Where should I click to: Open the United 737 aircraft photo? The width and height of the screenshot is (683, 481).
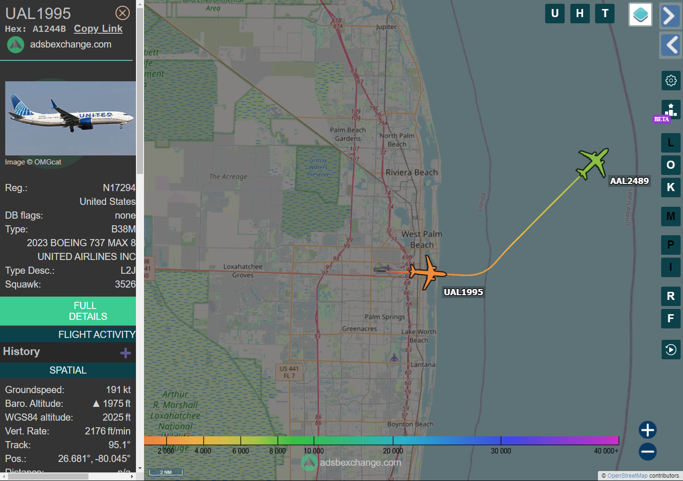click(70, 118)
